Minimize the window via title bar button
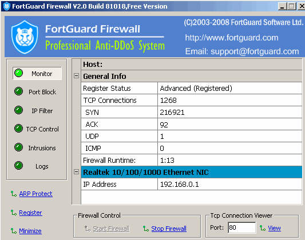The height and width of the screenshot is (240, 305). 282,6
